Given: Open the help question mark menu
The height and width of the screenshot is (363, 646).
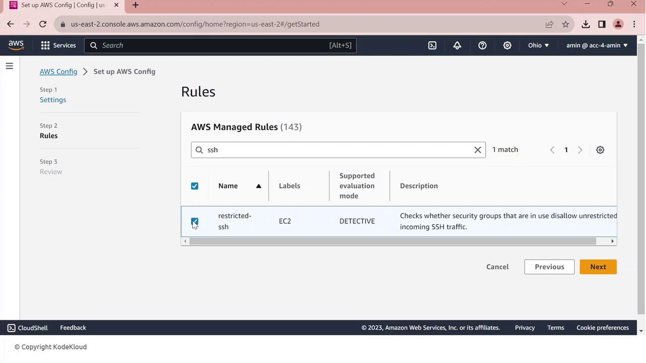Looking at the screenshot, I should click(482, 45).
